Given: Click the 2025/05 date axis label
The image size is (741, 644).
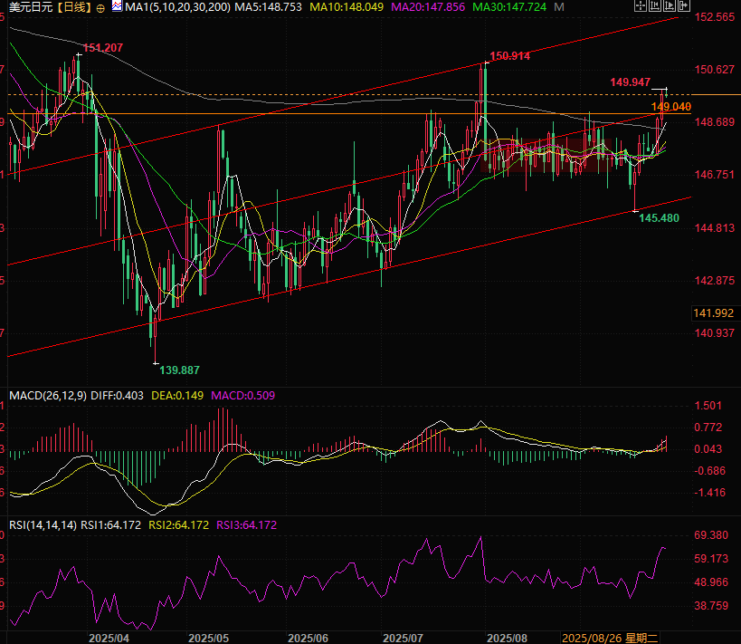Looking at the screenshot, I should [208, 638].
